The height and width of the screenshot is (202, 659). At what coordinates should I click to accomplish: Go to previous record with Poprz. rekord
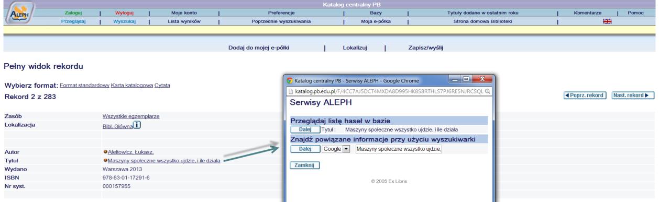tap(585, 96)
